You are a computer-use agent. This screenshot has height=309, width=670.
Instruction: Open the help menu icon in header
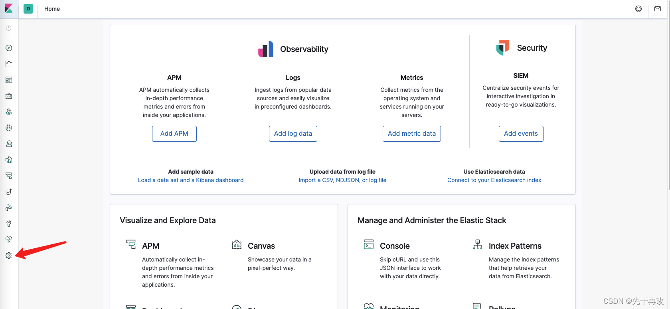(638, 9)
